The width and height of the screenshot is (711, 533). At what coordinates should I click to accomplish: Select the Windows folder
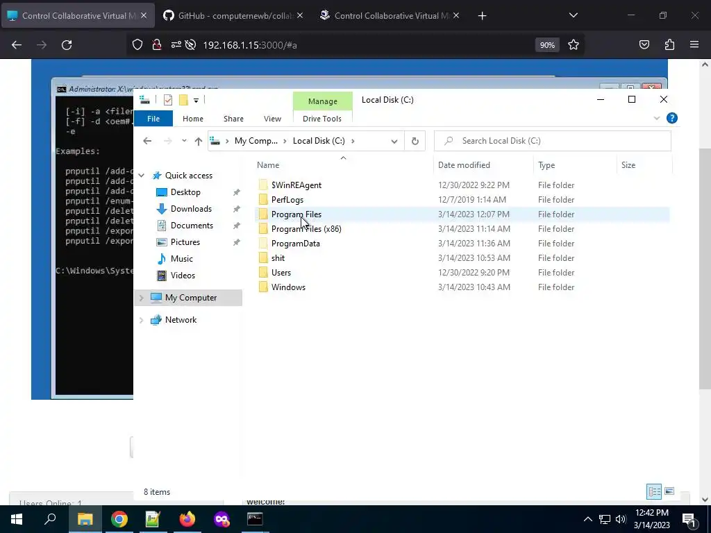click(x=288, y=287)
